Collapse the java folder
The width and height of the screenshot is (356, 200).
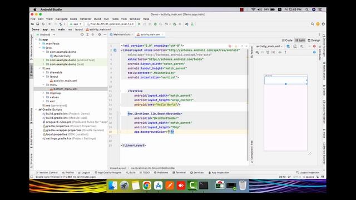[x=40, y=48]
